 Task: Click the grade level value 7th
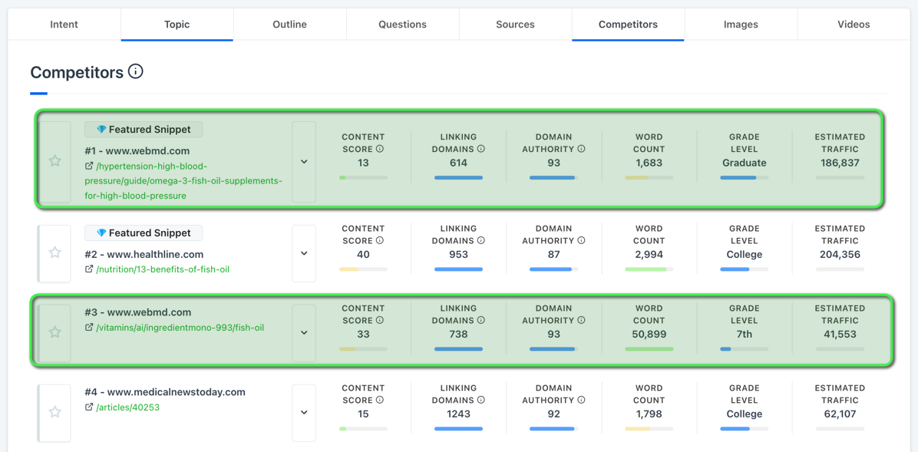click(x=744, y=335)
